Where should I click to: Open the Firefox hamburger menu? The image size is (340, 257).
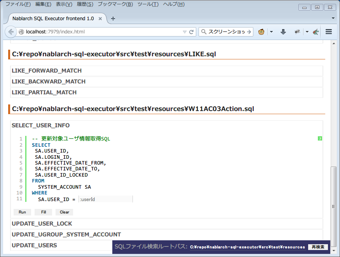click(329, 32)
